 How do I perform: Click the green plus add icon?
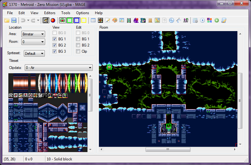217,20
